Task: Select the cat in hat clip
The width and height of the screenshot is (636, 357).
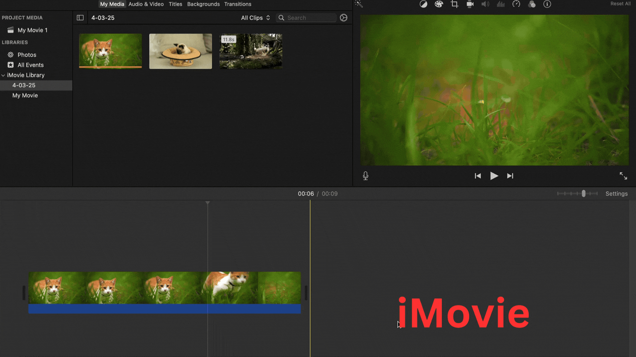Action: coord(181,51)
